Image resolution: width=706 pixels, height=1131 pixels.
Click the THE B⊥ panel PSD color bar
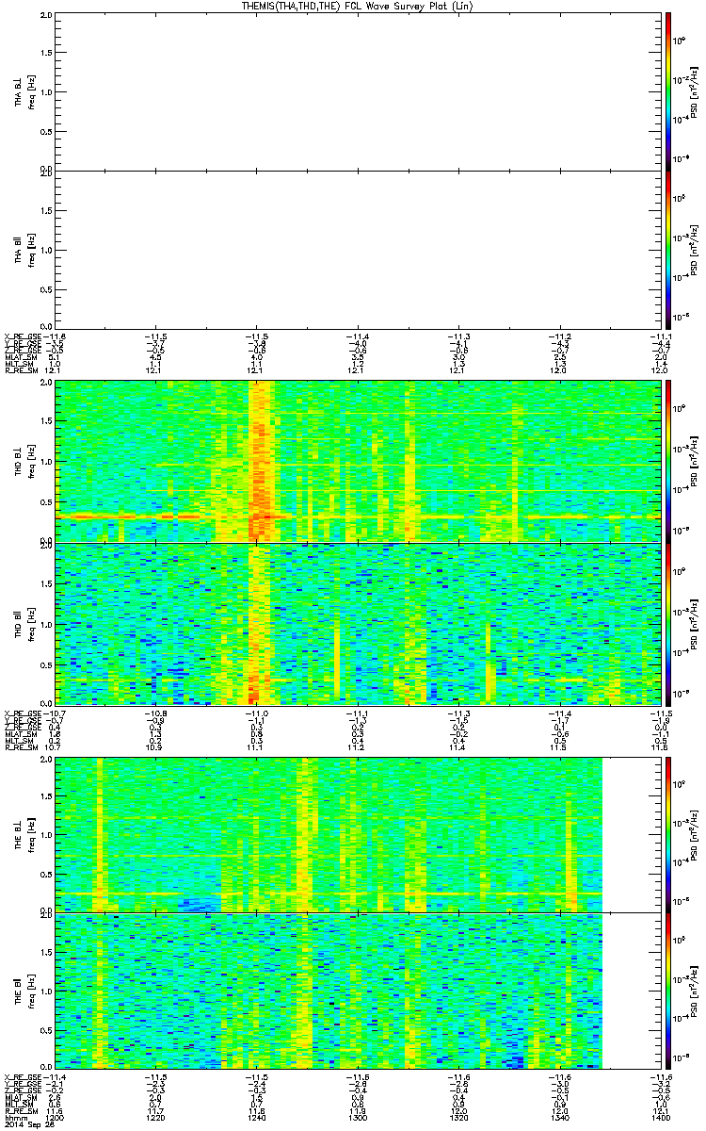pos(667,834)
